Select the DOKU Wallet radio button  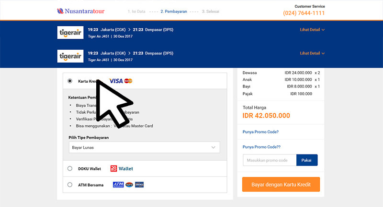[70, 168]
